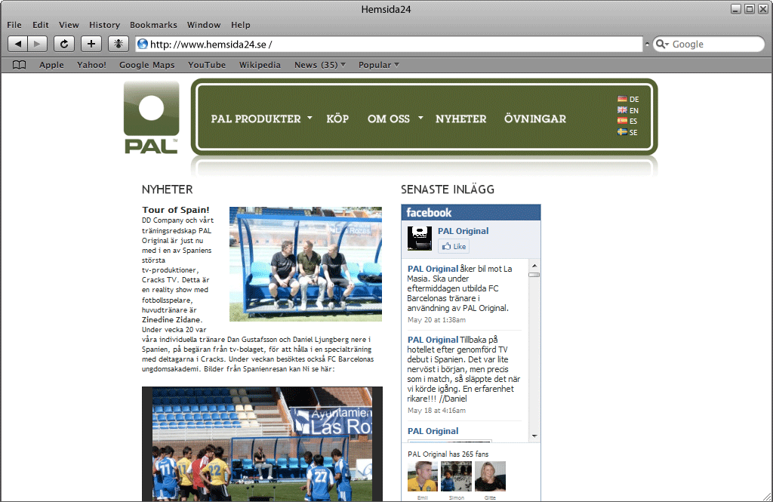Click PAL Original link in La Masia post
Viewport: 773px width, 502px height.
[433, 269]
